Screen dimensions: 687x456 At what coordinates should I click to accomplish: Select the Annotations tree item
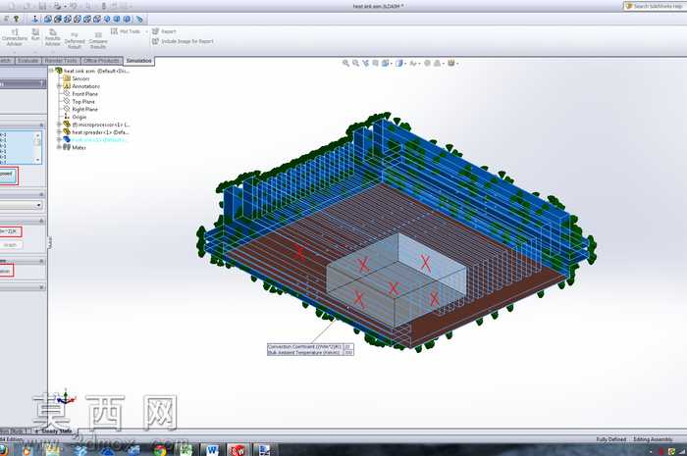81,86
